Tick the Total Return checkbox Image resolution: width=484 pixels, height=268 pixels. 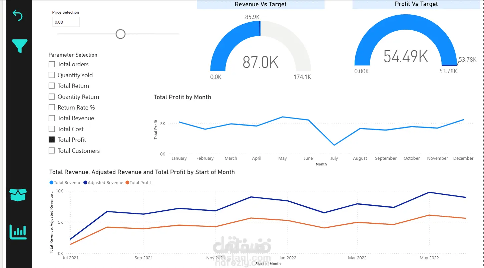click(52, 86)
